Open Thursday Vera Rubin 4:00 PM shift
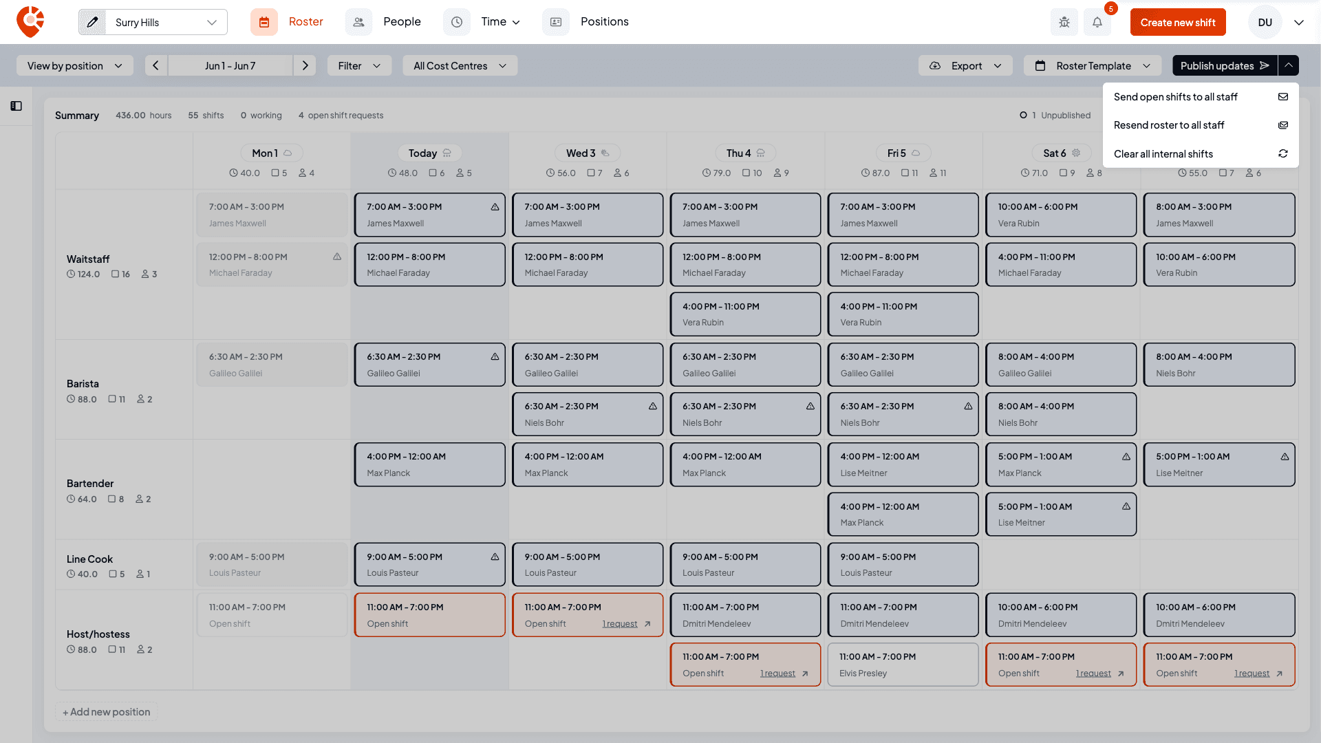Image resolution: width=1321 pixels, height=743 pixels. [x=745, y=314]
